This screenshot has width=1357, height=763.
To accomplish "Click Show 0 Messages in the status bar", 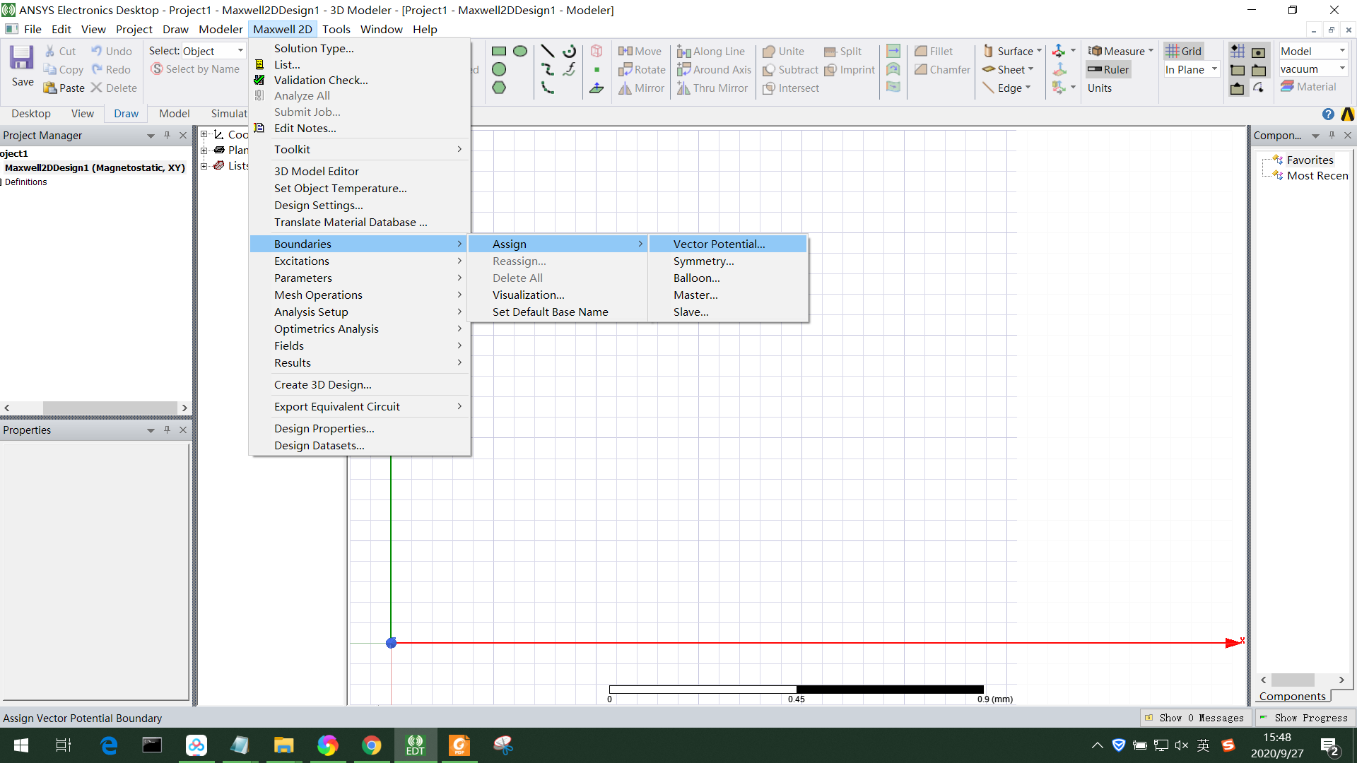I will pos(1196,718).
